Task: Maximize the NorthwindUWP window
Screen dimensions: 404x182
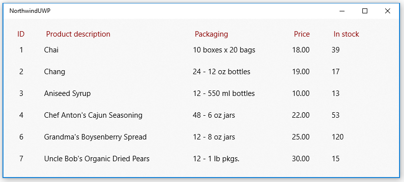Action: [365, 11]
